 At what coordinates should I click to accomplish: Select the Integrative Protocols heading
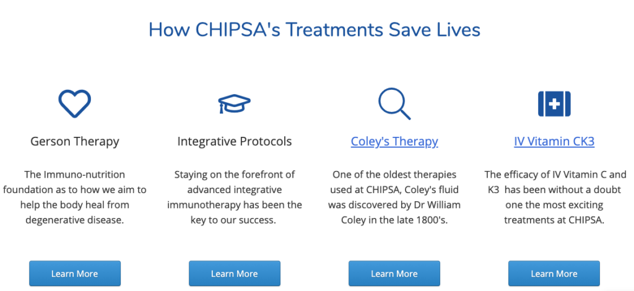click(235, 141)
